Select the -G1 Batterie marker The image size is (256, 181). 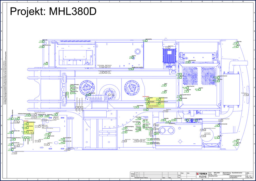pos(165,92)
